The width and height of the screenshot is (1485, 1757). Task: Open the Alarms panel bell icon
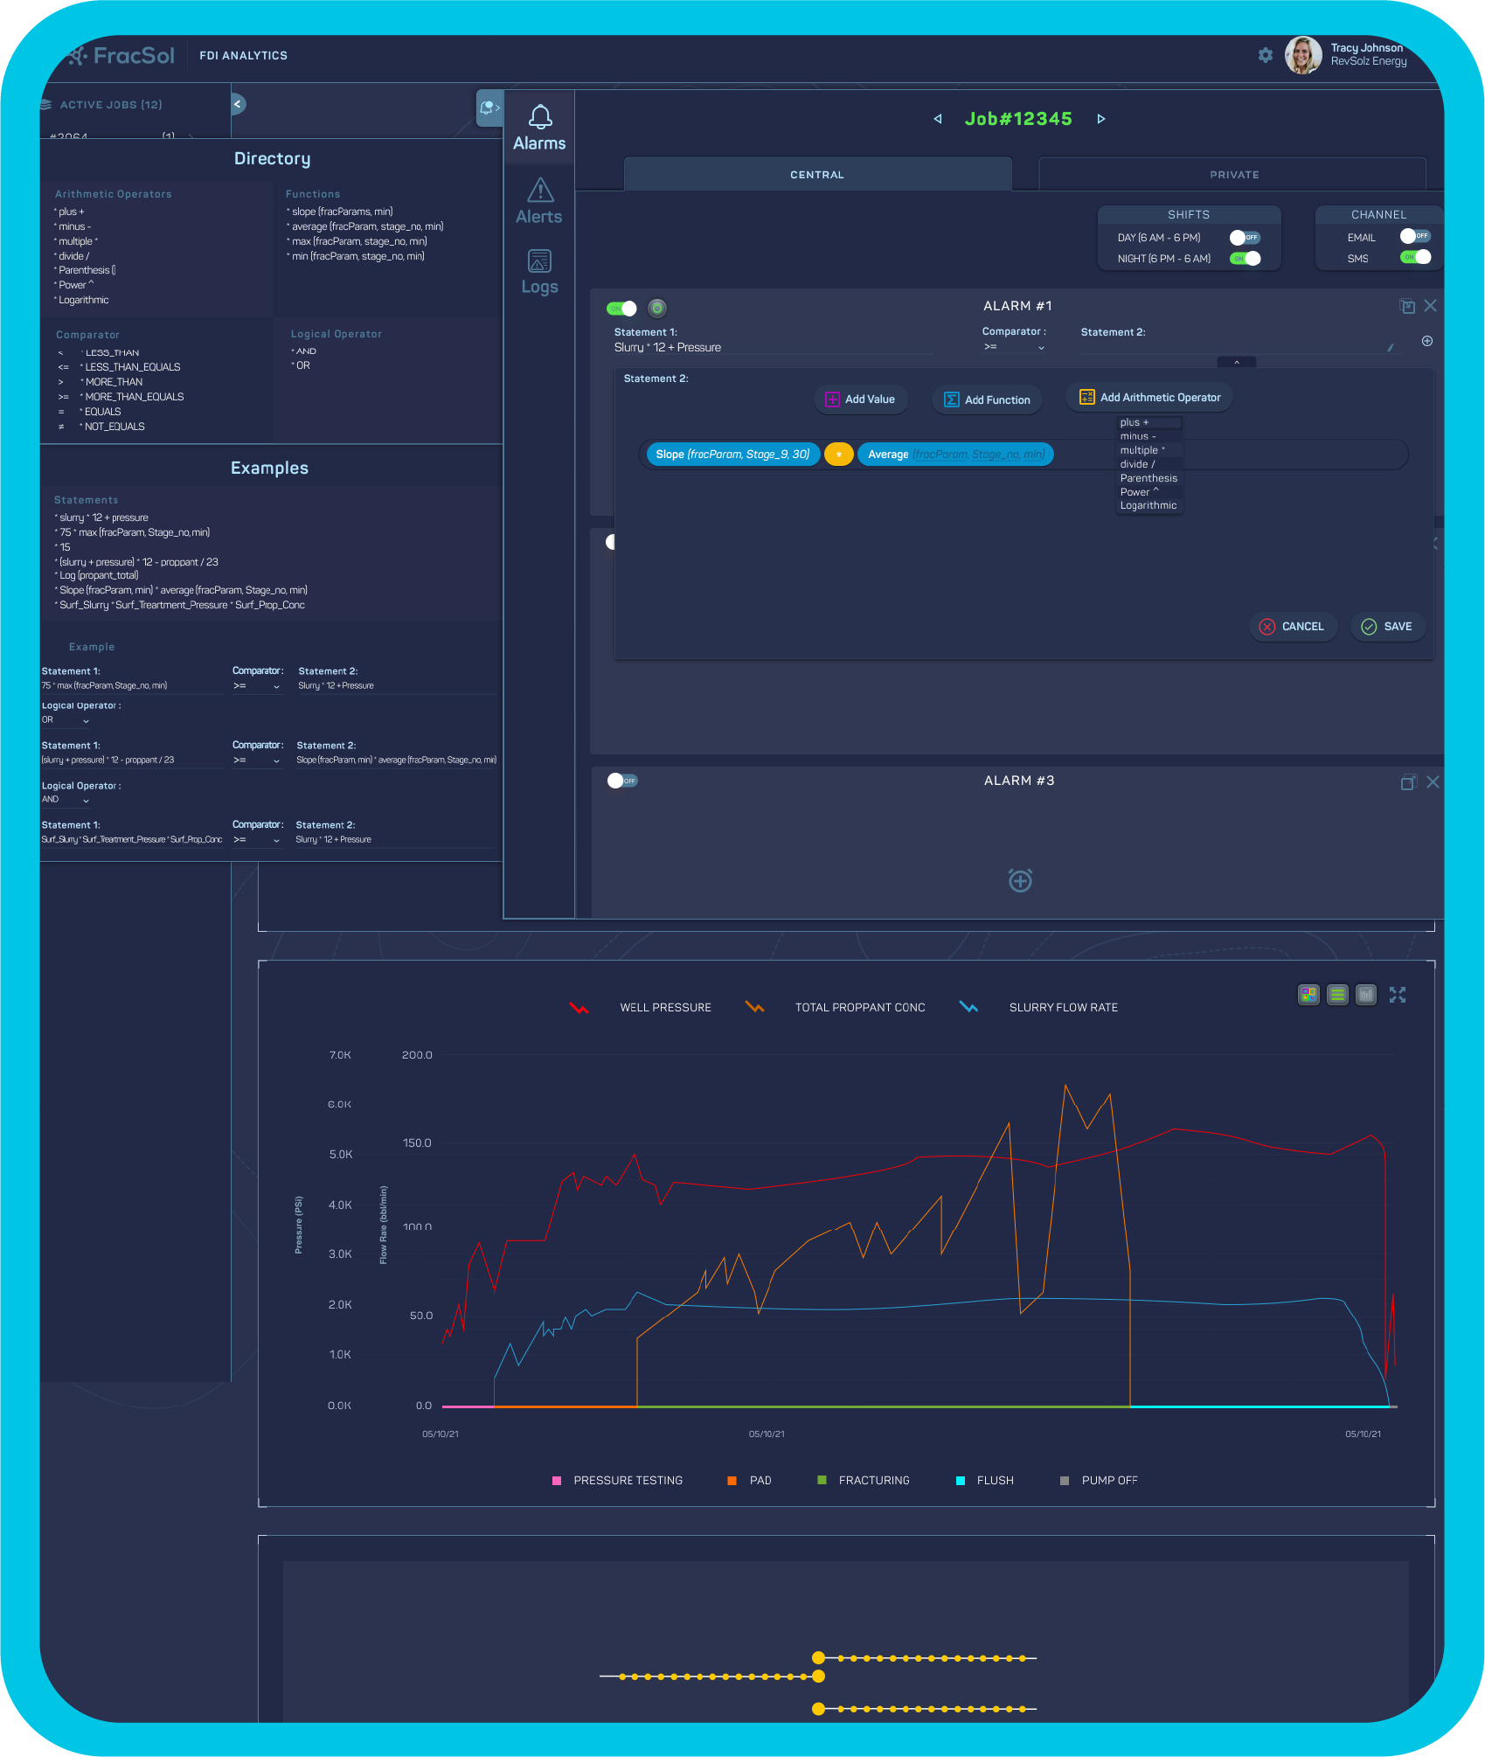tap(539, 117)
